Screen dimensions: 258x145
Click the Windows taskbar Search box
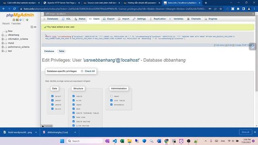[85, 141]
